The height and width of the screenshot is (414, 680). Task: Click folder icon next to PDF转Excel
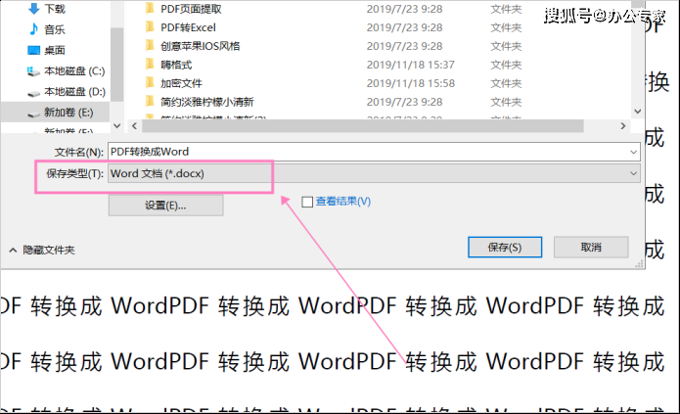[x=150, y=26]
